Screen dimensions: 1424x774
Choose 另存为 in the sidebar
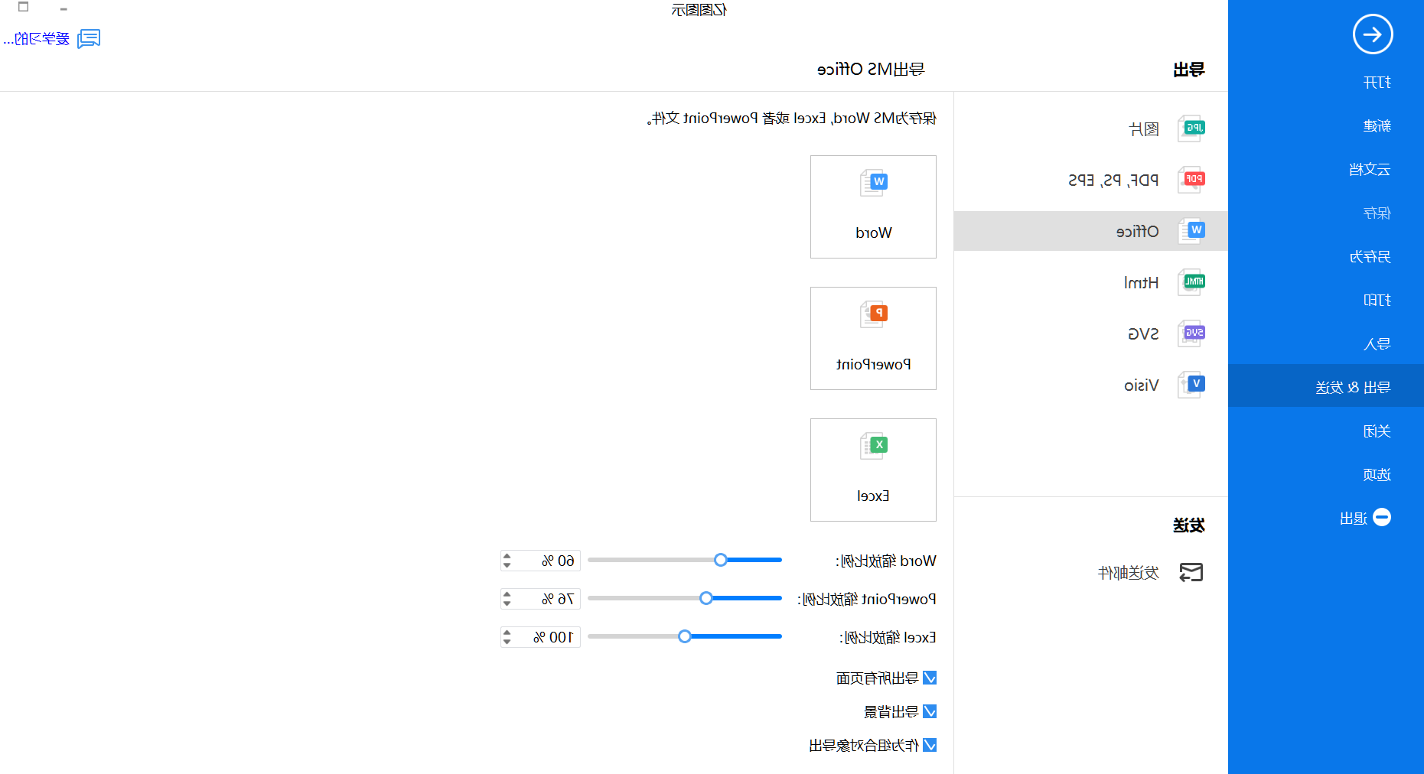(x=1370, y=257)
